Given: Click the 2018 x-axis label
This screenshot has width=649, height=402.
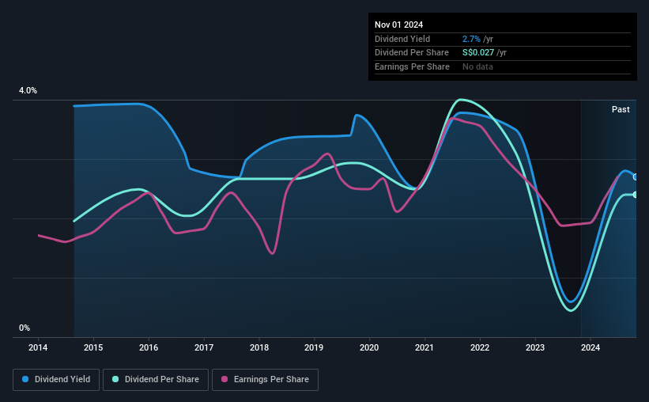Looking at the screenshot, I should 259,347.
